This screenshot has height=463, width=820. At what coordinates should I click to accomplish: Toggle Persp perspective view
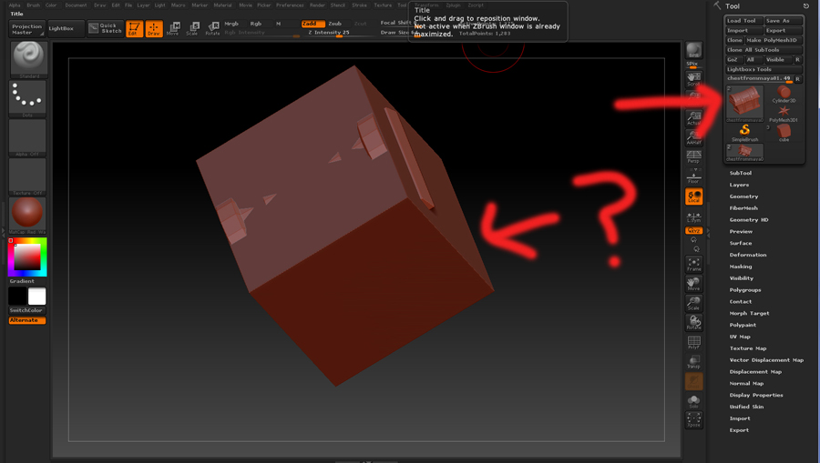694,157
